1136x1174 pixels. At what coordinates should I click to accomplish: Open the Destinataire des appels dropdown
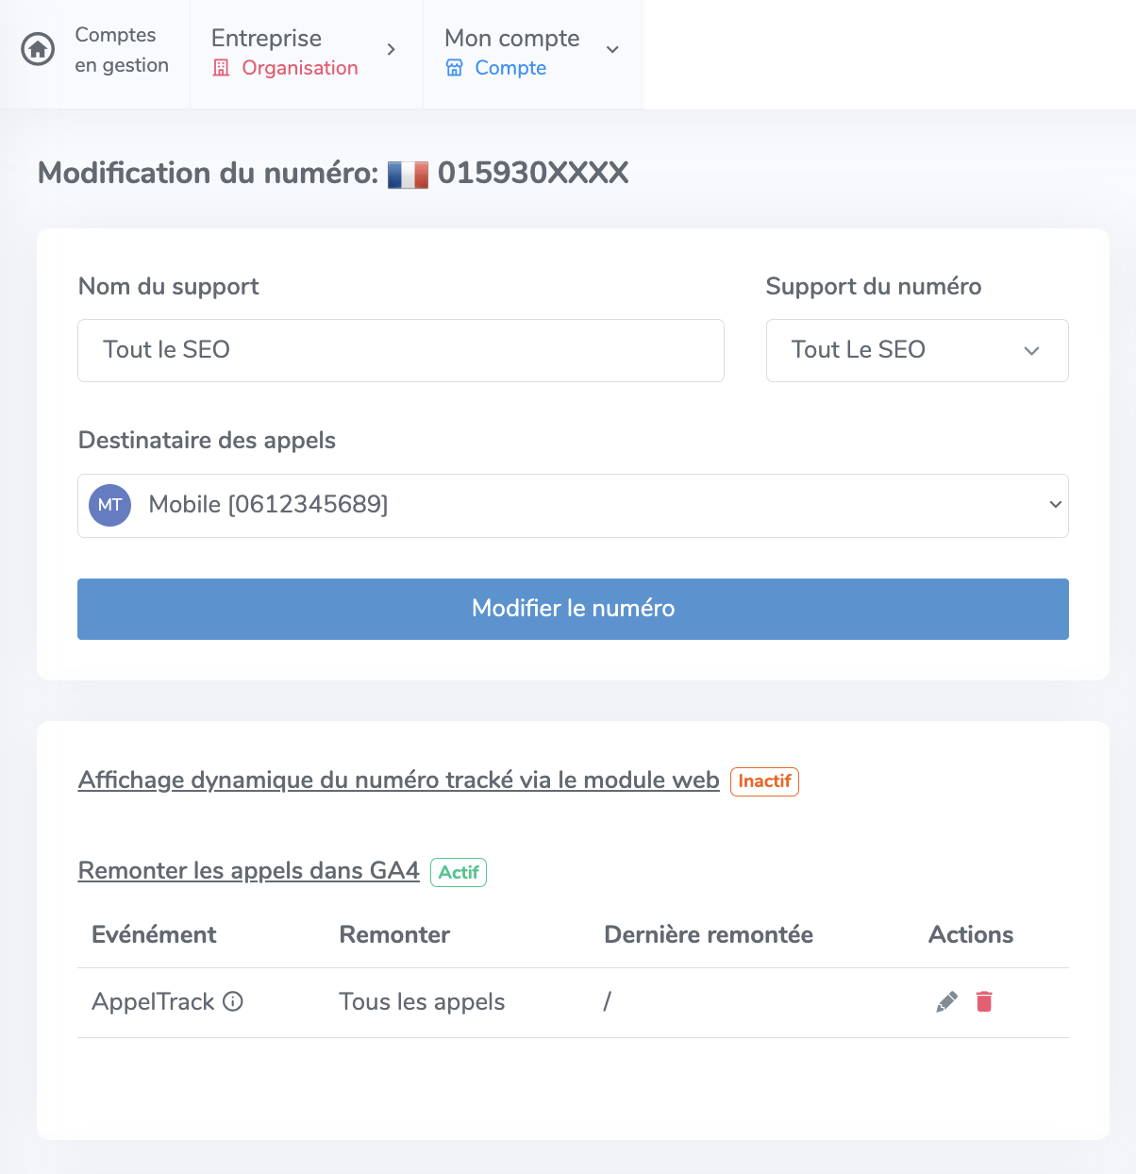click(x=573, y=506)
